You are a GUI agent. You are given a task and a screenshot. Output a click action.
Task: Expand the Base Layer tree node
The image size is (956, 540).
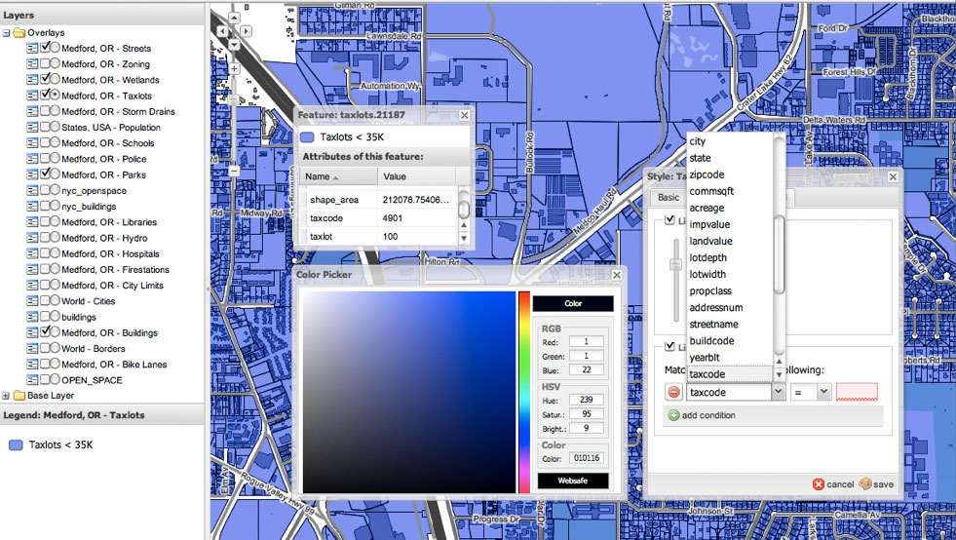[7, 396]
